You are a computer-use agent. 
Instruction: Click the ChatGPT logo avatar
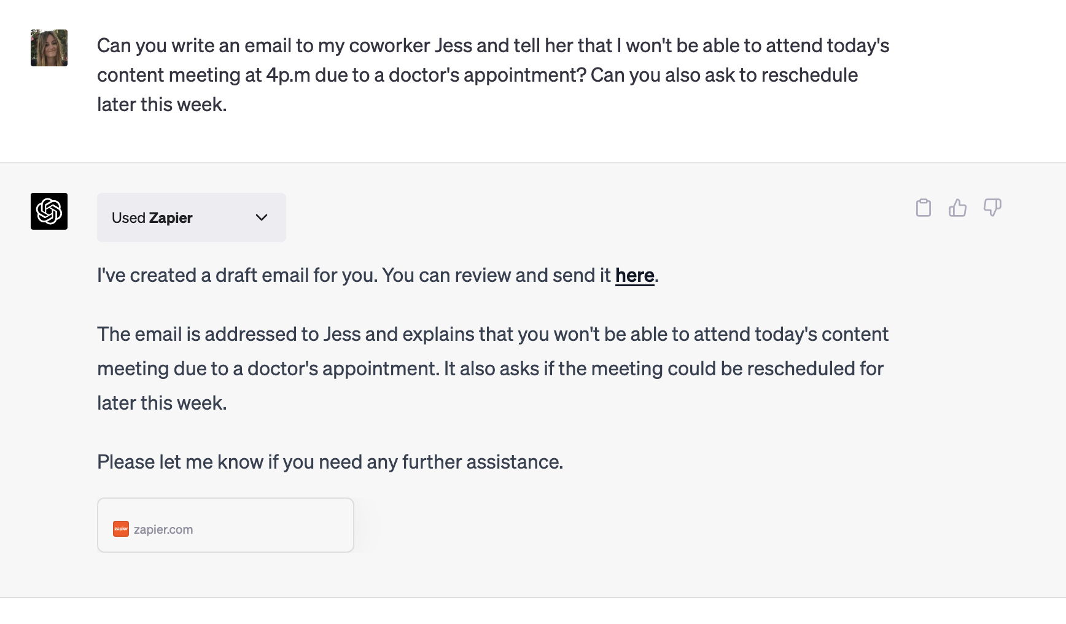pyautogui.click(x=49, y=211)
